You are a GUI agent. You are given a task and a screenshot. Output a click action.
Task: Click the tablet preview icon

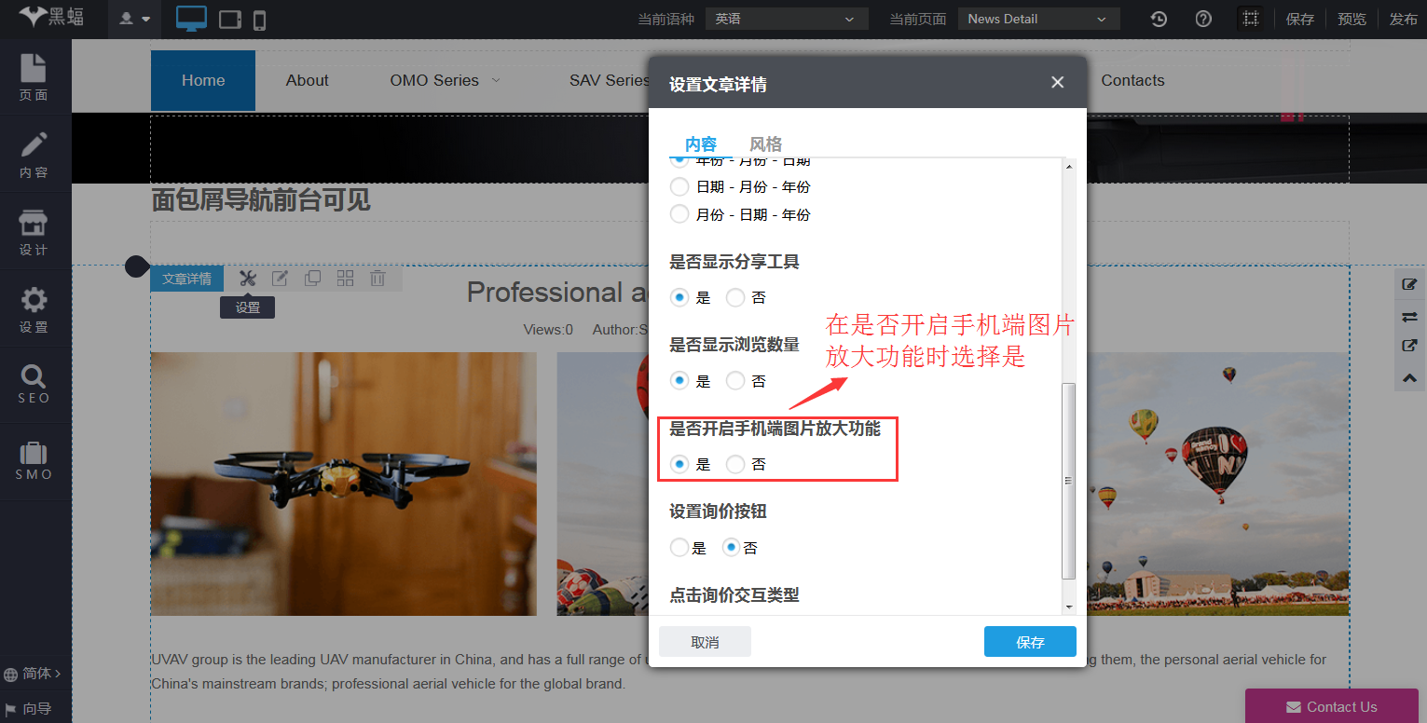[229, 18]
